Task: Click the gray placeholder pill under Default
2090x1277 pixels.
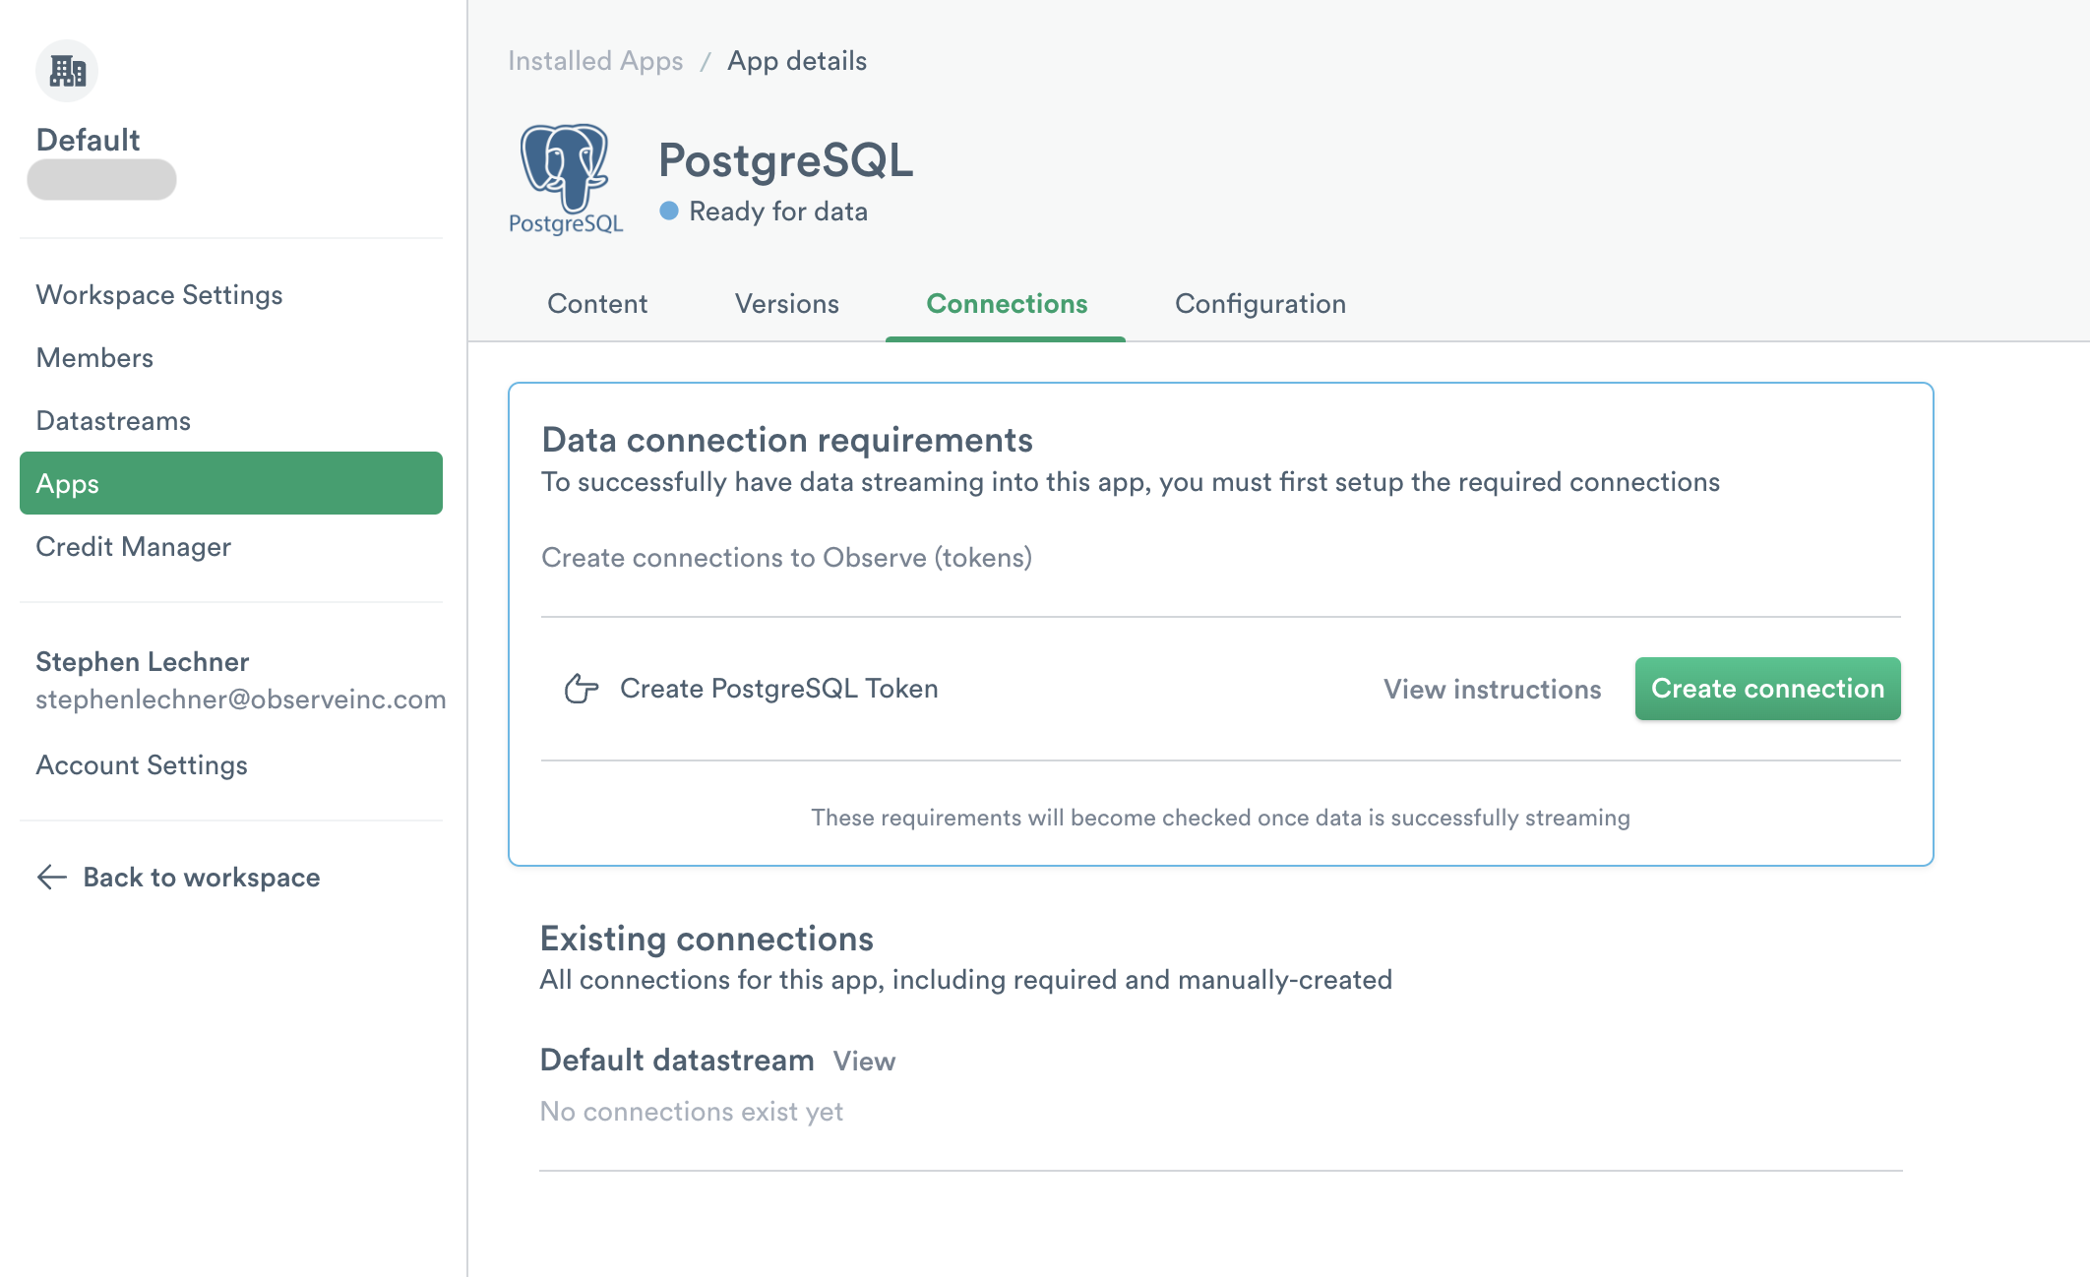Action: 101,179
